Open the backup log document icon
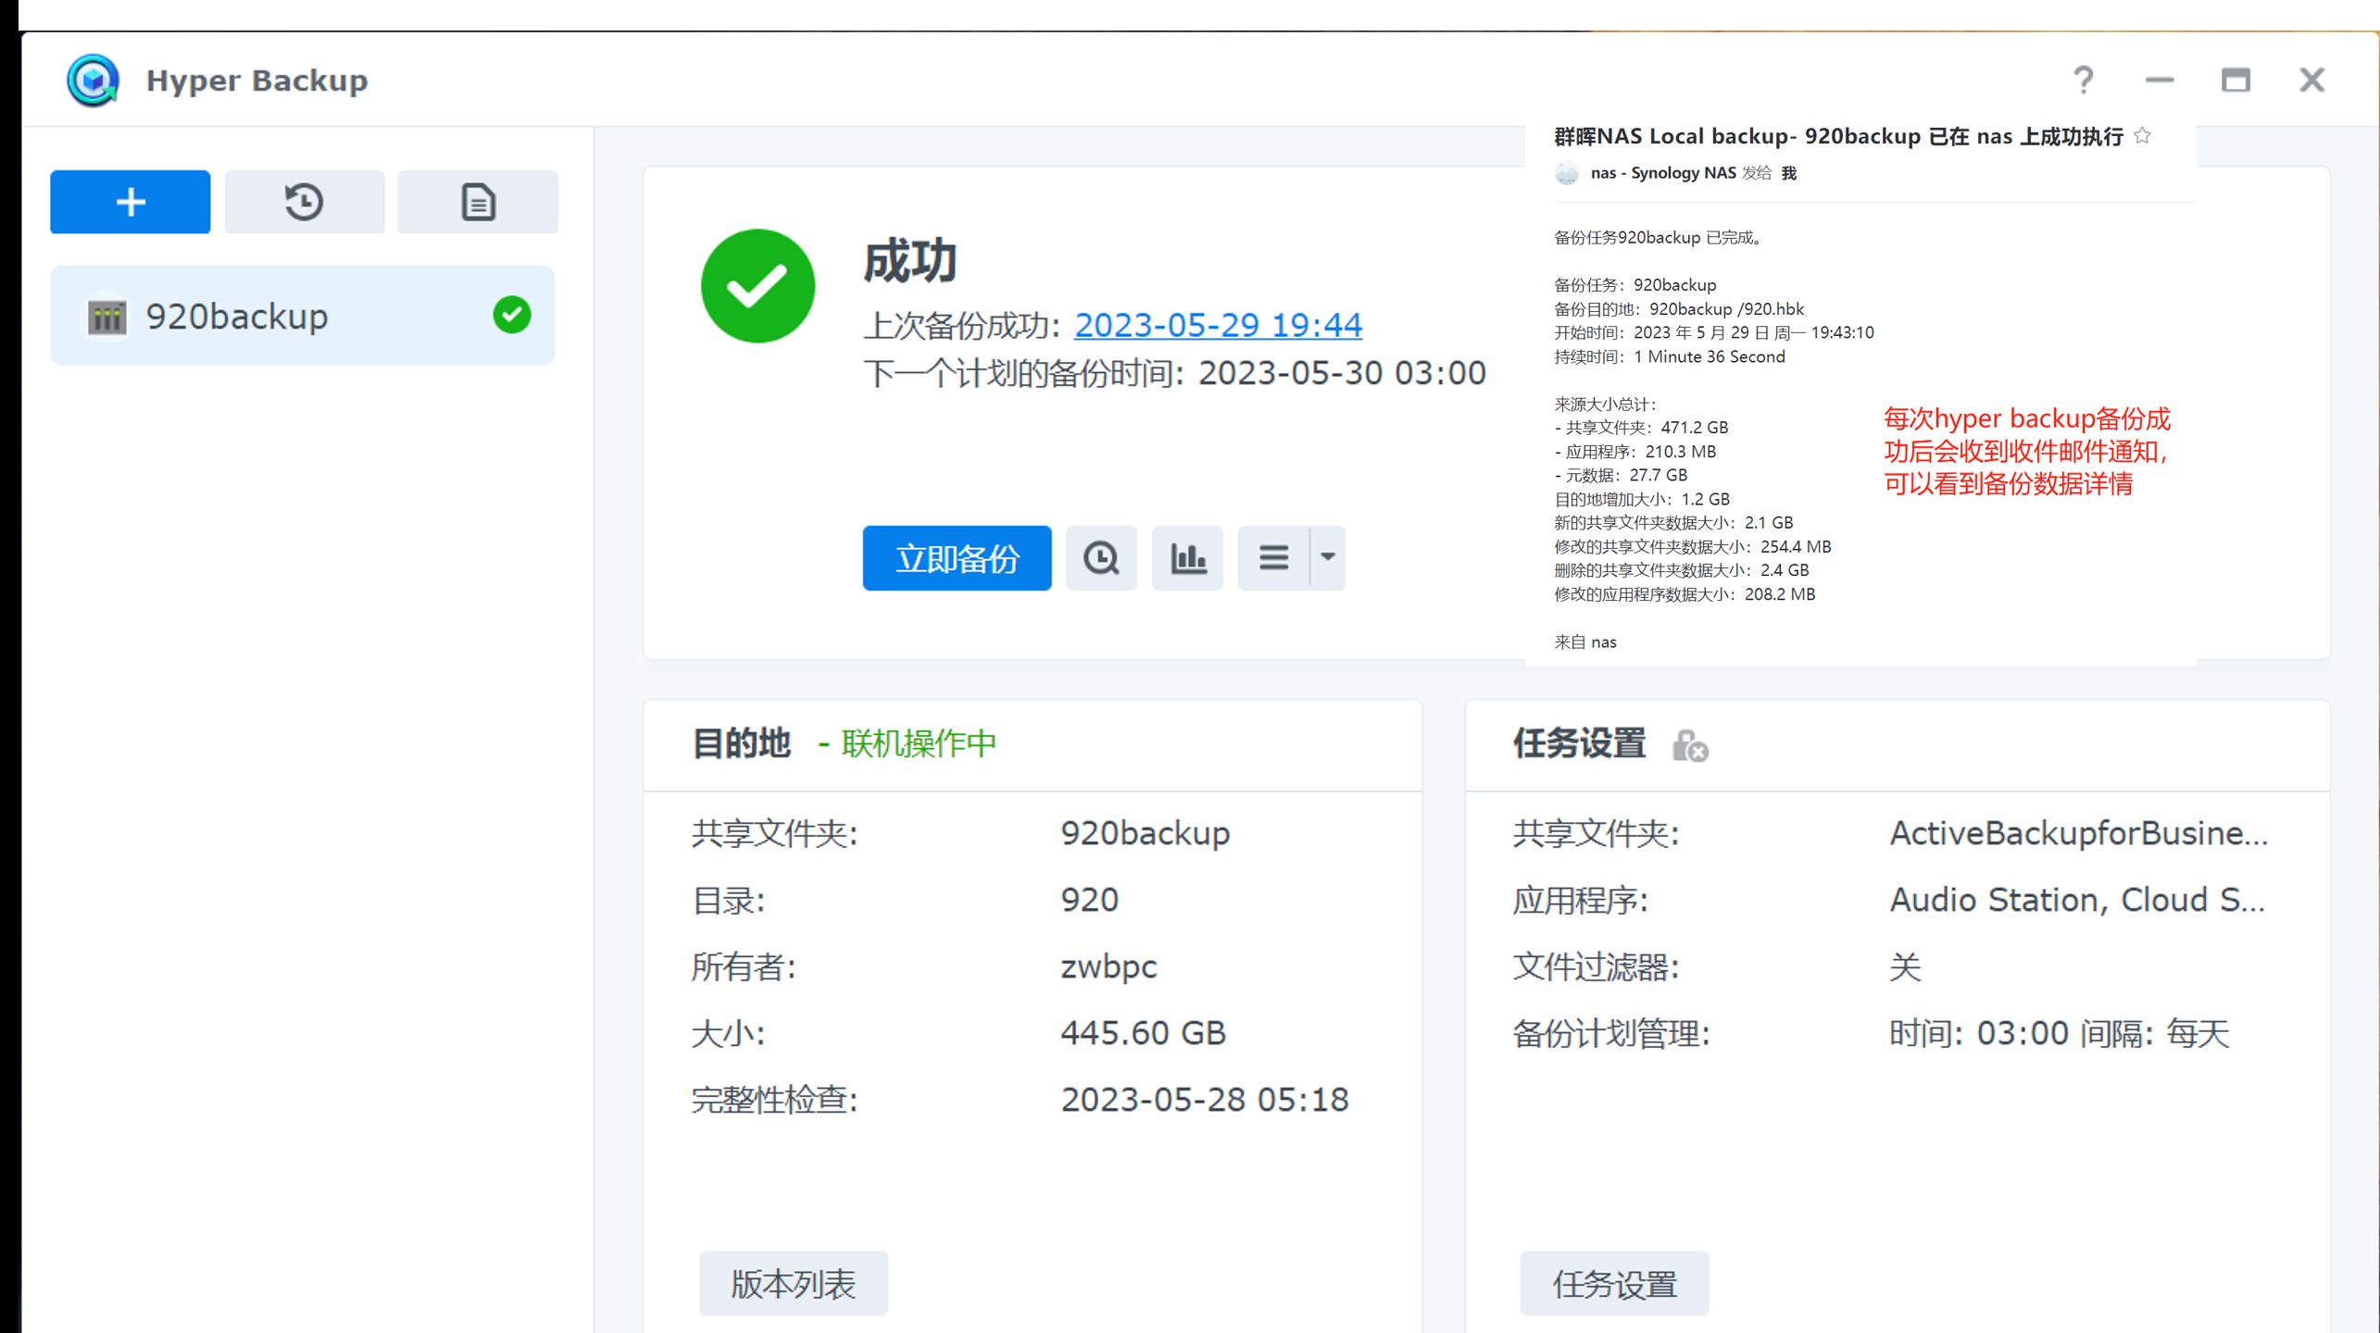Viewport: 2380px width, 1333px height. [x=478, y=202]
